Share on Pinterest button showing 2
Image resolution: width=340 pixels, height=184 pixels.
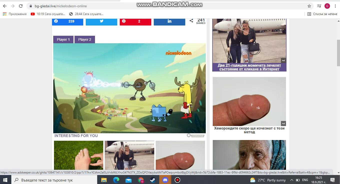[135, 21]
